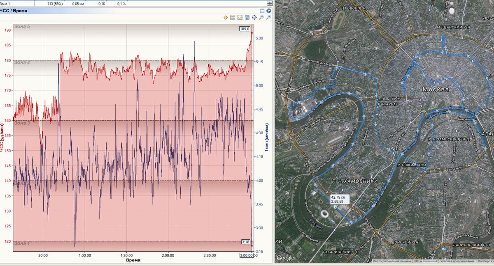The height and width of the screenshot is (266, 494).
Task: Click the '1:30:00' tick on time axis
Action: (x=126, y=255)
